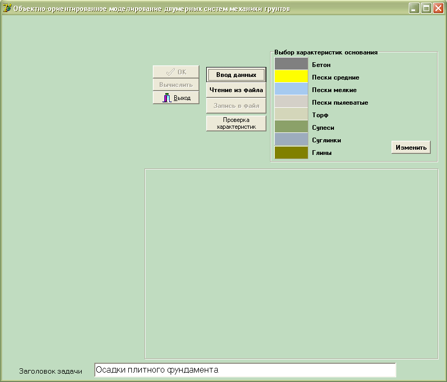Exit via the Выход button
The height and width of the screenshot is (382, 447).
point(176,98)
